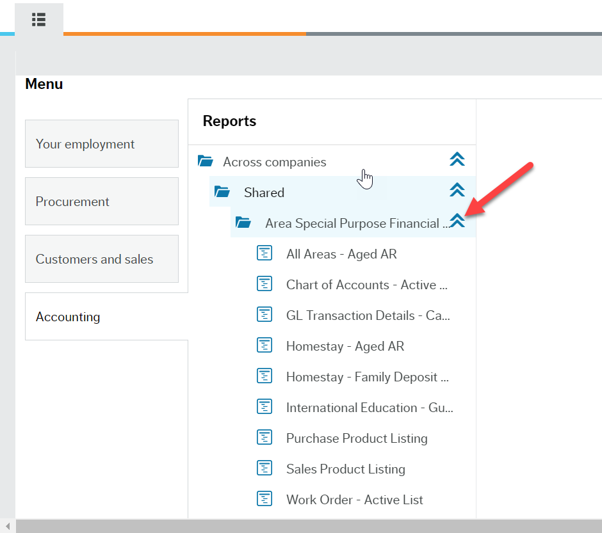The width and height of the screenshot is (602, 533).
Task: Click the Area Special Purpose Financial folder icon
Action: coord(243,222)
